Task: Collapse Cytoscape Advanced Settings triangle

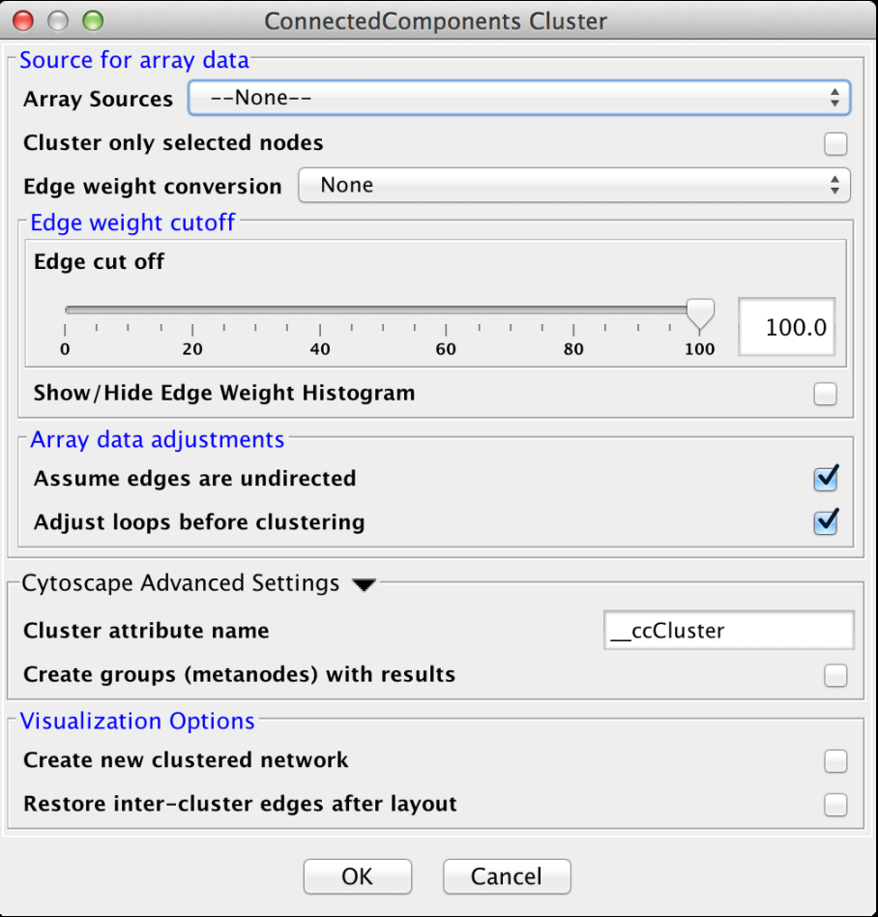Action: click(364, 585)
